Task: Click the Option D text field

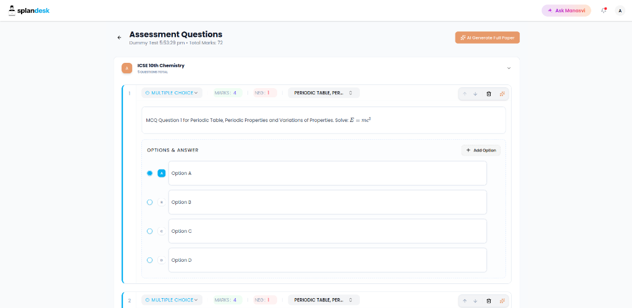Action: click(x=327, y=260)
